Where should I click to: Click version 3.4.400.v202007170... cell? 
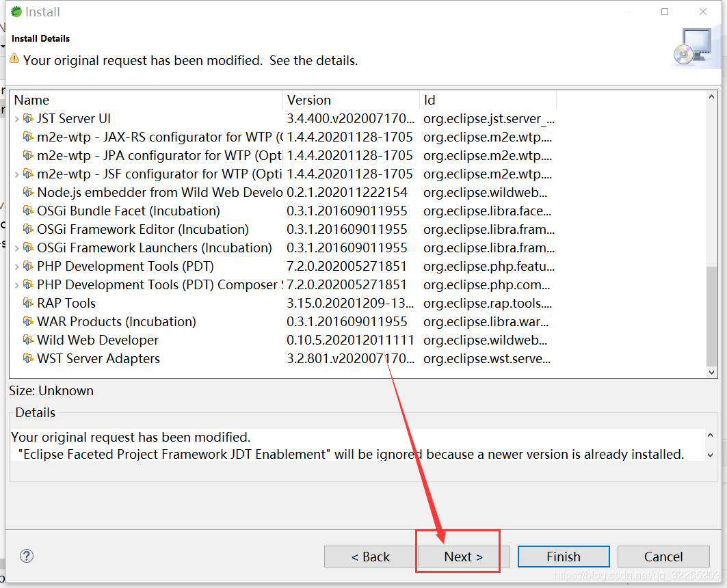351,118
